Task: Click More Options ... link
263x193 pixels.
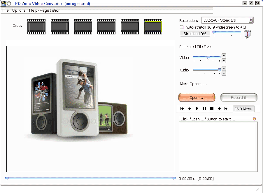Action: pos(193,84)
